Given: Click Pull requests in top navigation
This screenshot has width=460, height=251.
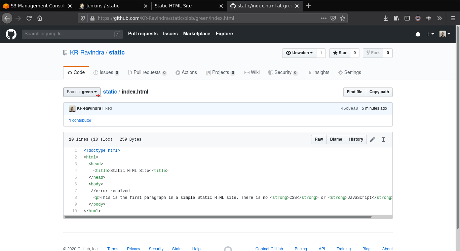Looking at the screenshot, I should 143,34.
